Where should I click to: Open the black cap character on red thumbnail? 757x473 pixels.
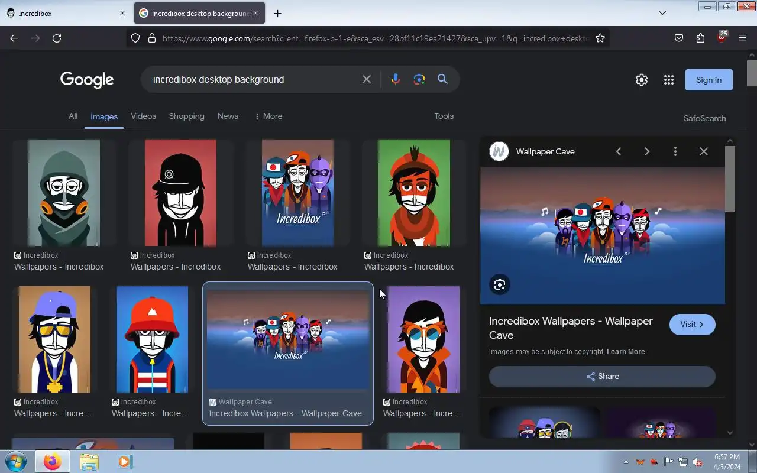tap(180, 193)
